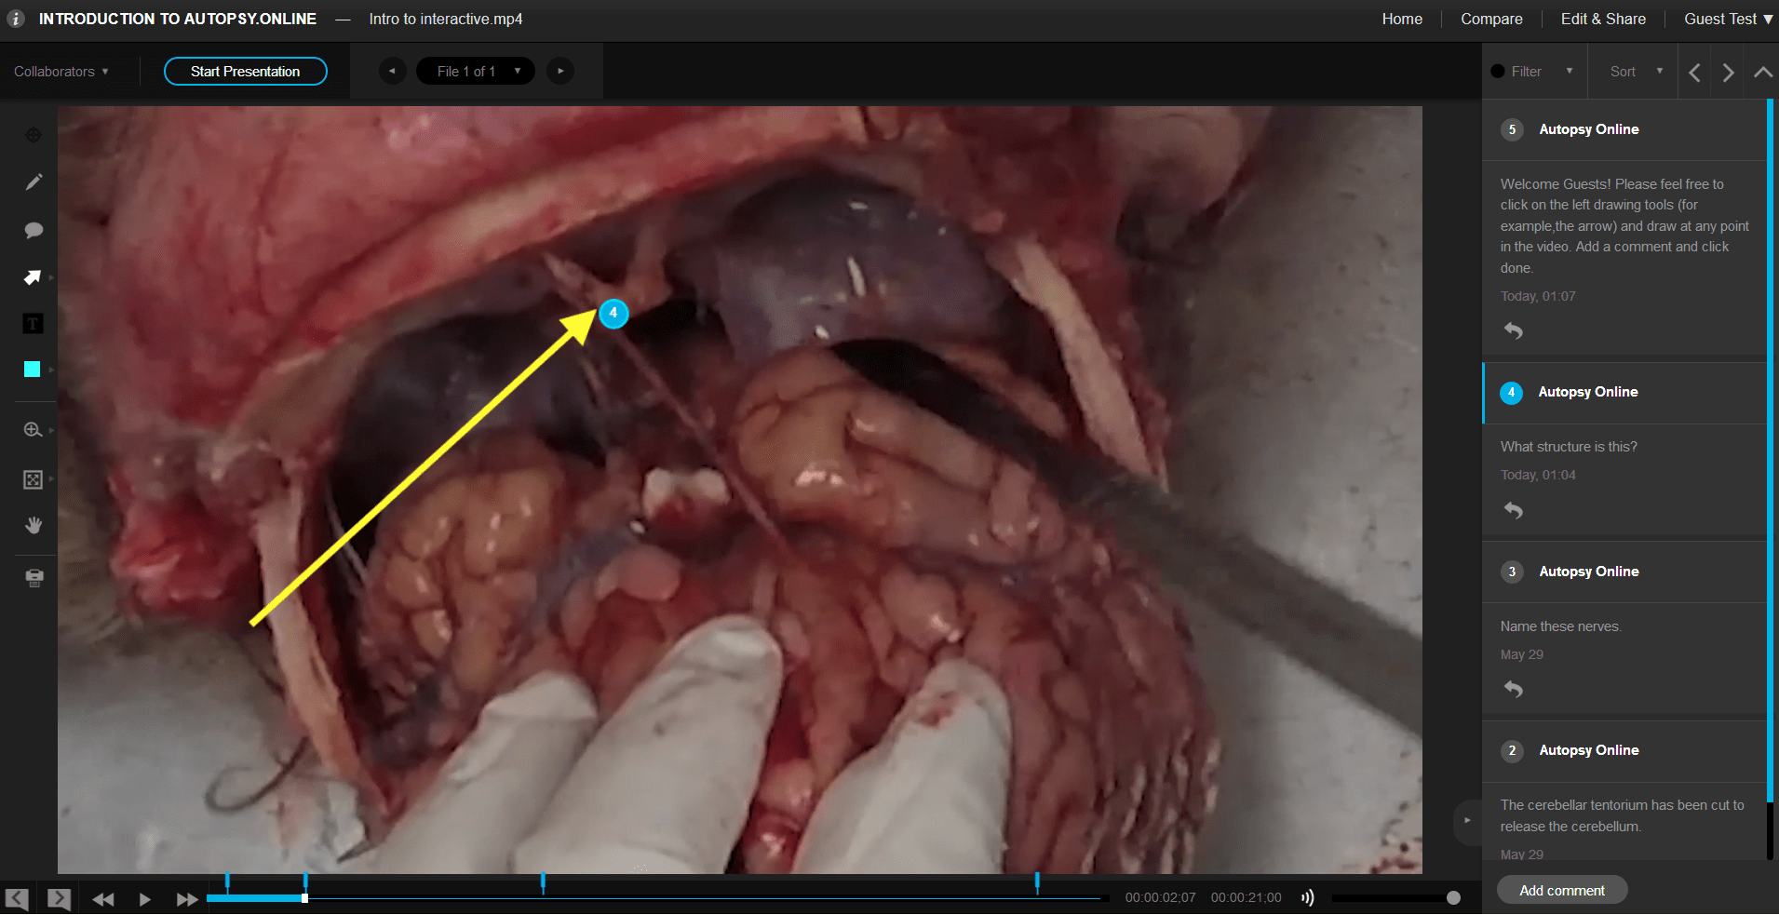This screenshot has height=915, width=1779.
Task: Select the hand pan tool
Action: tap(34, 526)
